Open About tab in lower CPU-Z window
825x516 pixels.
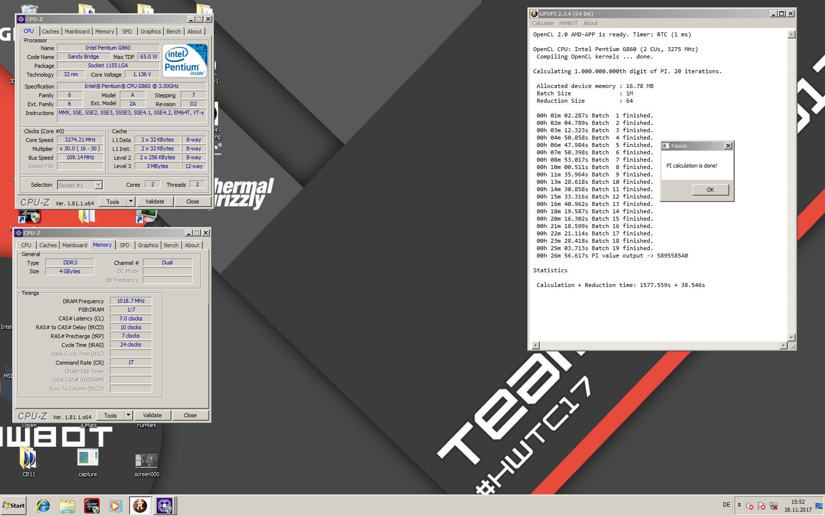click(x=192, y=245)
